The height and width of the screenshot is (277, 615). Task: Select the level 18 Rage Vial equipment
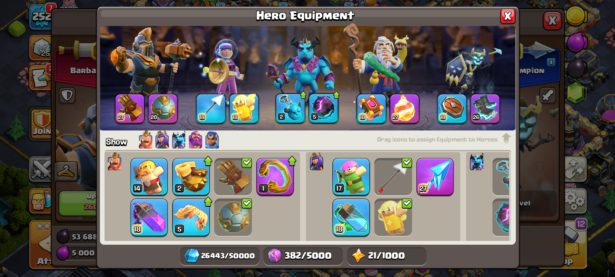click(149, 217)
